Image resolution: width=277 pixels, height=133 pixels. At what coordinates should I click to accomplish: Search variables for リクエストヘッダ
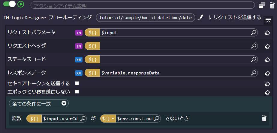[254, 46]
